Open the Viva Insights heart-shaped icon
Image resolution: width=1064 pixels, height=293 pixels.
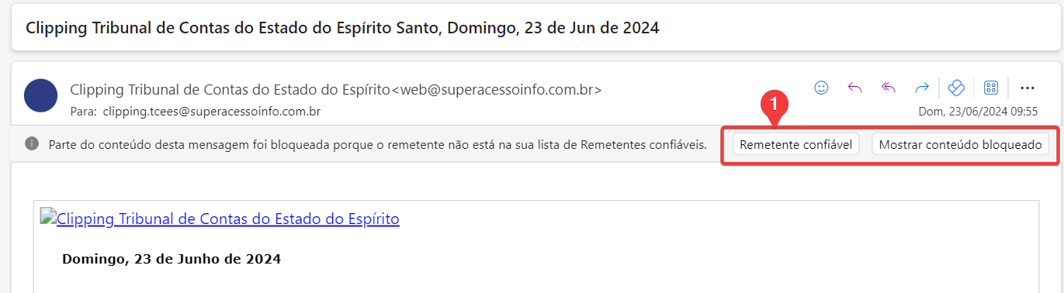(x=956, y=88)
